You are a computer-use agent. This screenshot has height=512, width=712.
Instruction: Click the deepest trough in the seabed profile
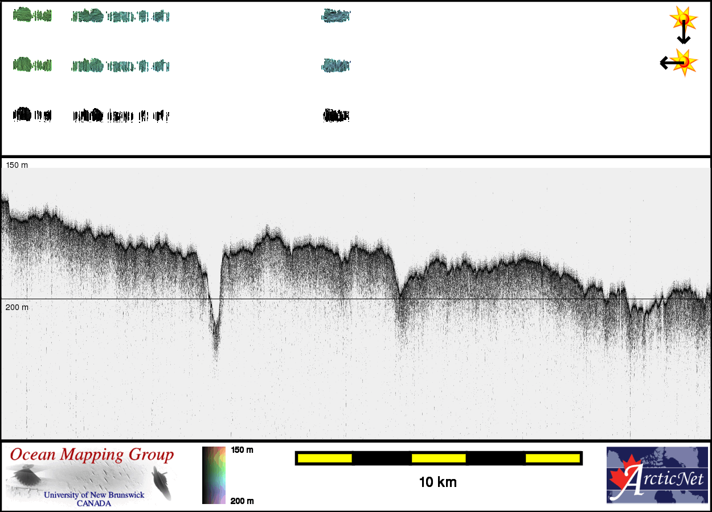tap(215, 347)
